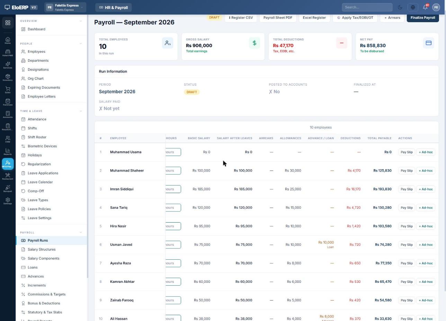Image resolution: width=446 pixels, height=321 pixels.
Task: Toggle dark mode with the moon icon
Action: coord(400,7)
